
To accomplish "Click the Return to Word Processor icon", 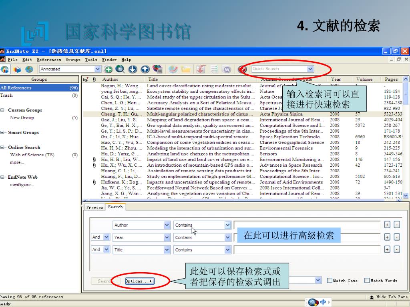I will [227, 69].
